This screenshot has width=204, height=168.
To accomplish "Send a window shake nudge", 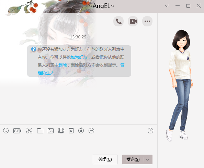I will coord(61,131).
